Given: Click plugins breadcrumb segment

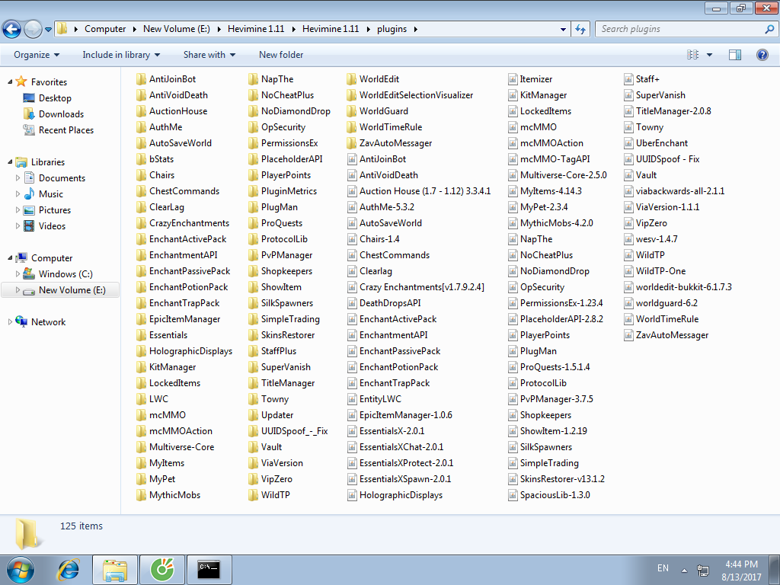Looking at the screenshot, I should coord(392,30).
